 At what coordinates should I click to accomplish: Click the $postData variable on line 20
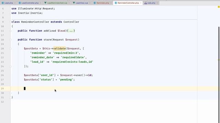pyautogui.click(x=31, y=49)
